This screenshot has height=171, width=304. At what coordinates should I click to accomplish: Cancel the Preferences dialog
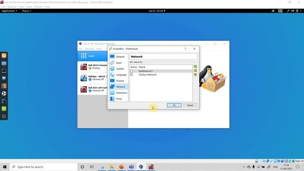pyautogui.click(x=190, y=105)
